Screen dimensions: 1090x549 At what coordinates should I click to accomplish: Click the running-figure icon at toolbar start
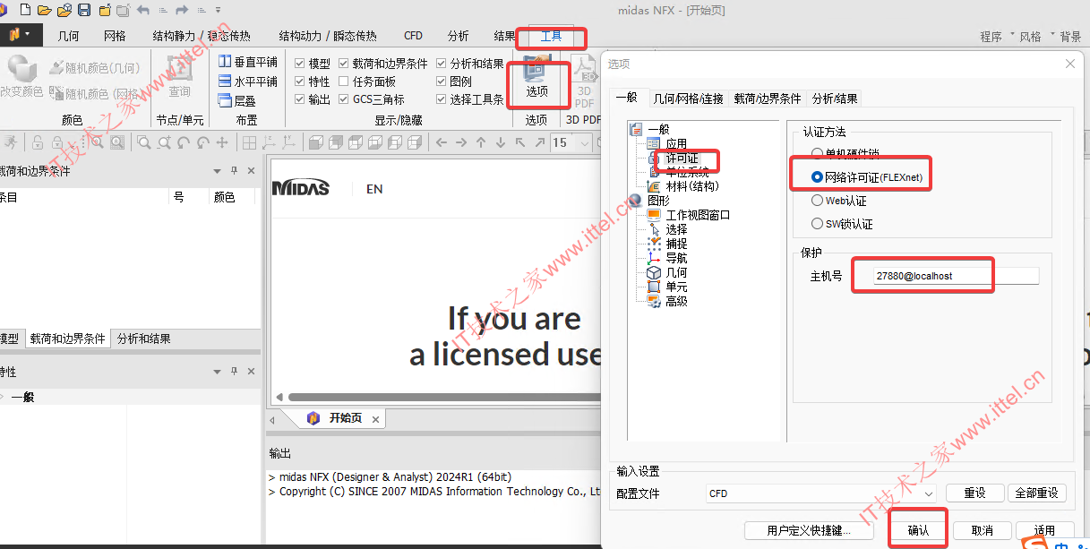(10, 142)
